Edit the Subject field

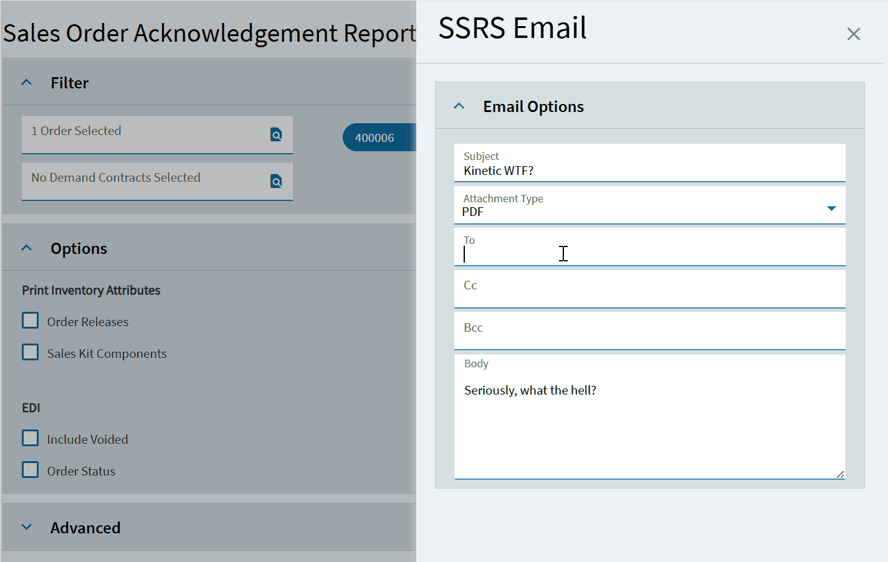point(650,163)
